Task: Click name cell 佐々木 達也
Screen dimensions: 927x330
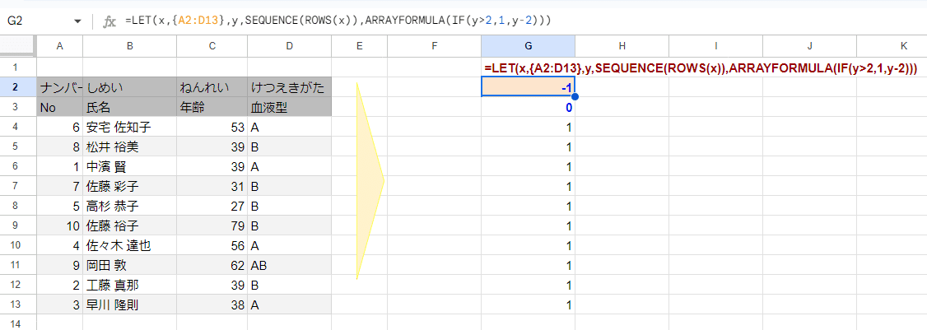Action: [129, 246]
